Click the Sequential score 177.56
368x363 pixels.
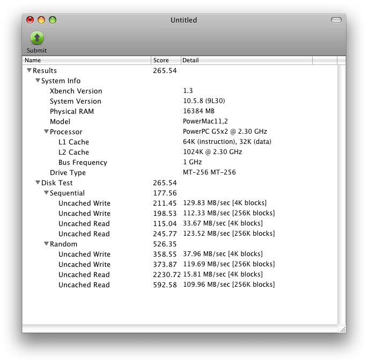coord(165,193)
